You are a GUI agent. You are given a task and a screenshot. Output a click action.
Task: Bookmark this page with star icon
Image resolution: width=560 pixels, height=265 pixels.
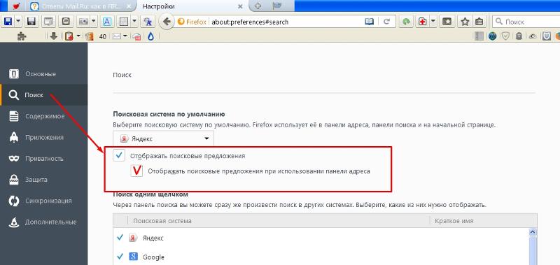(465, 22)
